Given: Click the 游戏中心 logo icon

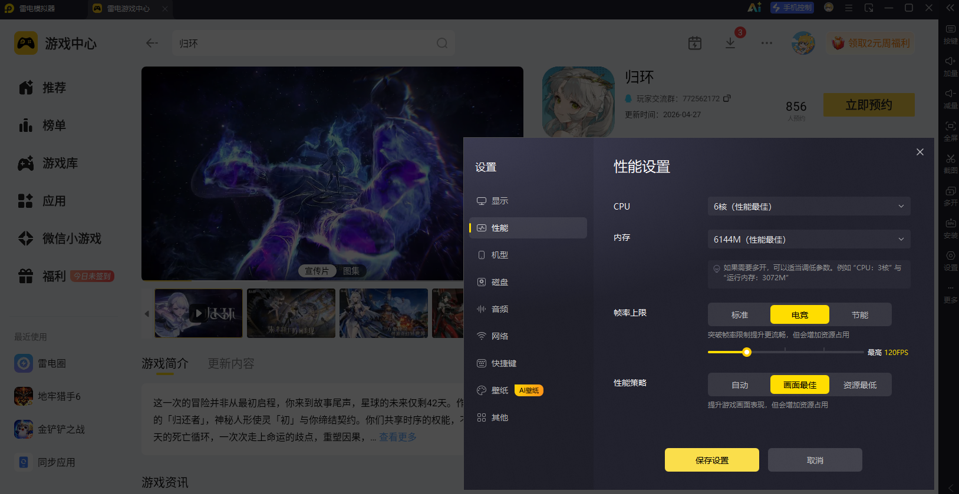Looking at the screenshot, I should 26,43.
